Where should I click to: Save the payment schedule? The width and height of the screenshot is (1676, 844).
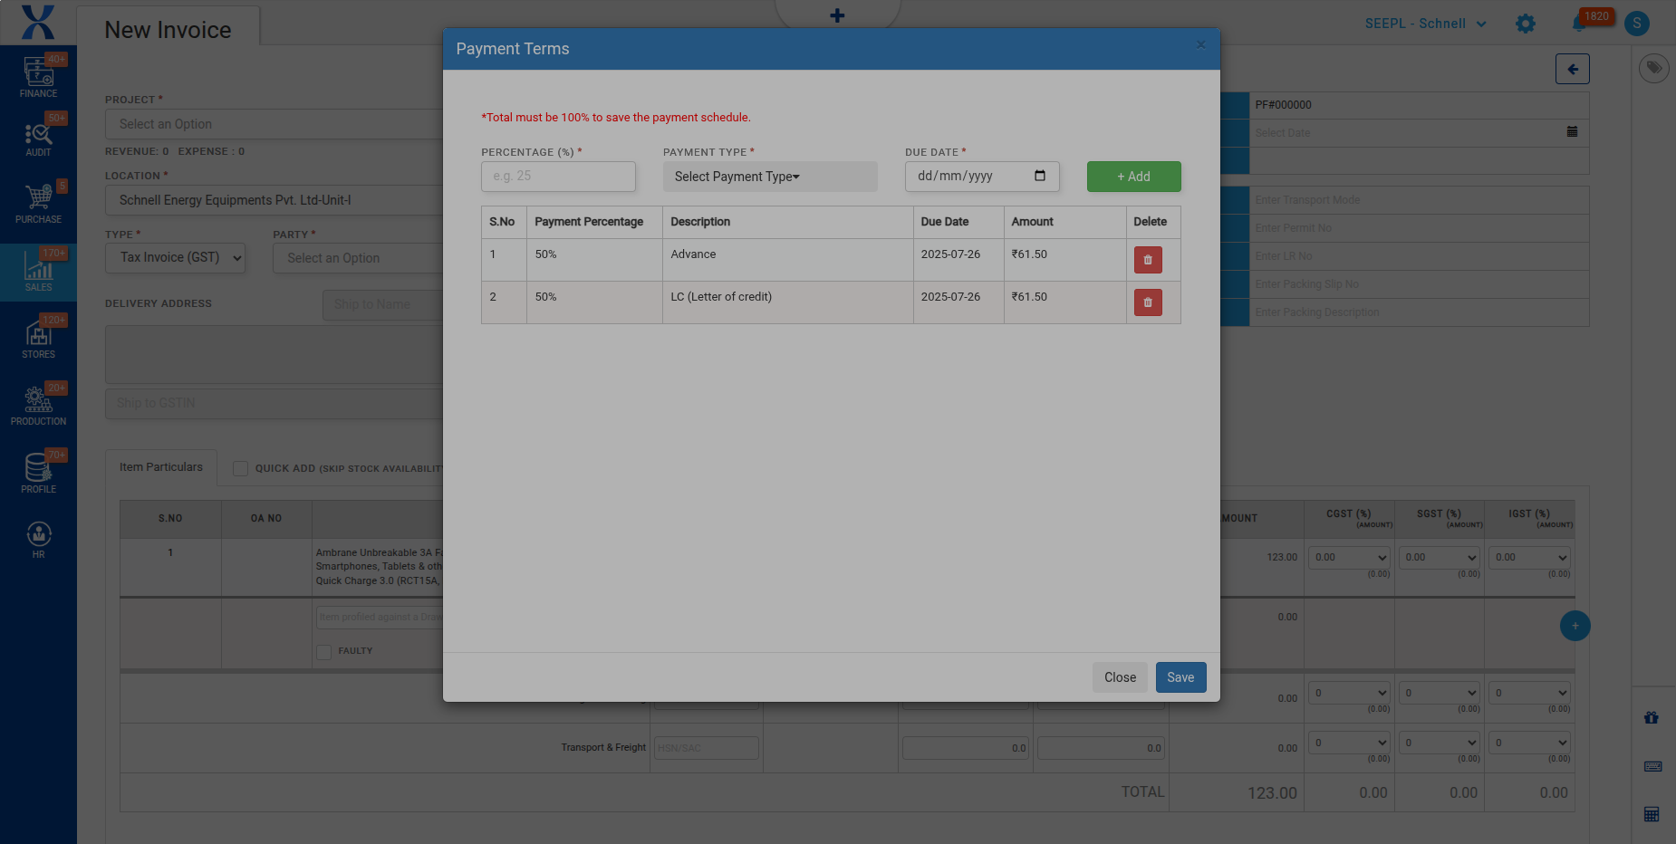(x=1180, y=677)
